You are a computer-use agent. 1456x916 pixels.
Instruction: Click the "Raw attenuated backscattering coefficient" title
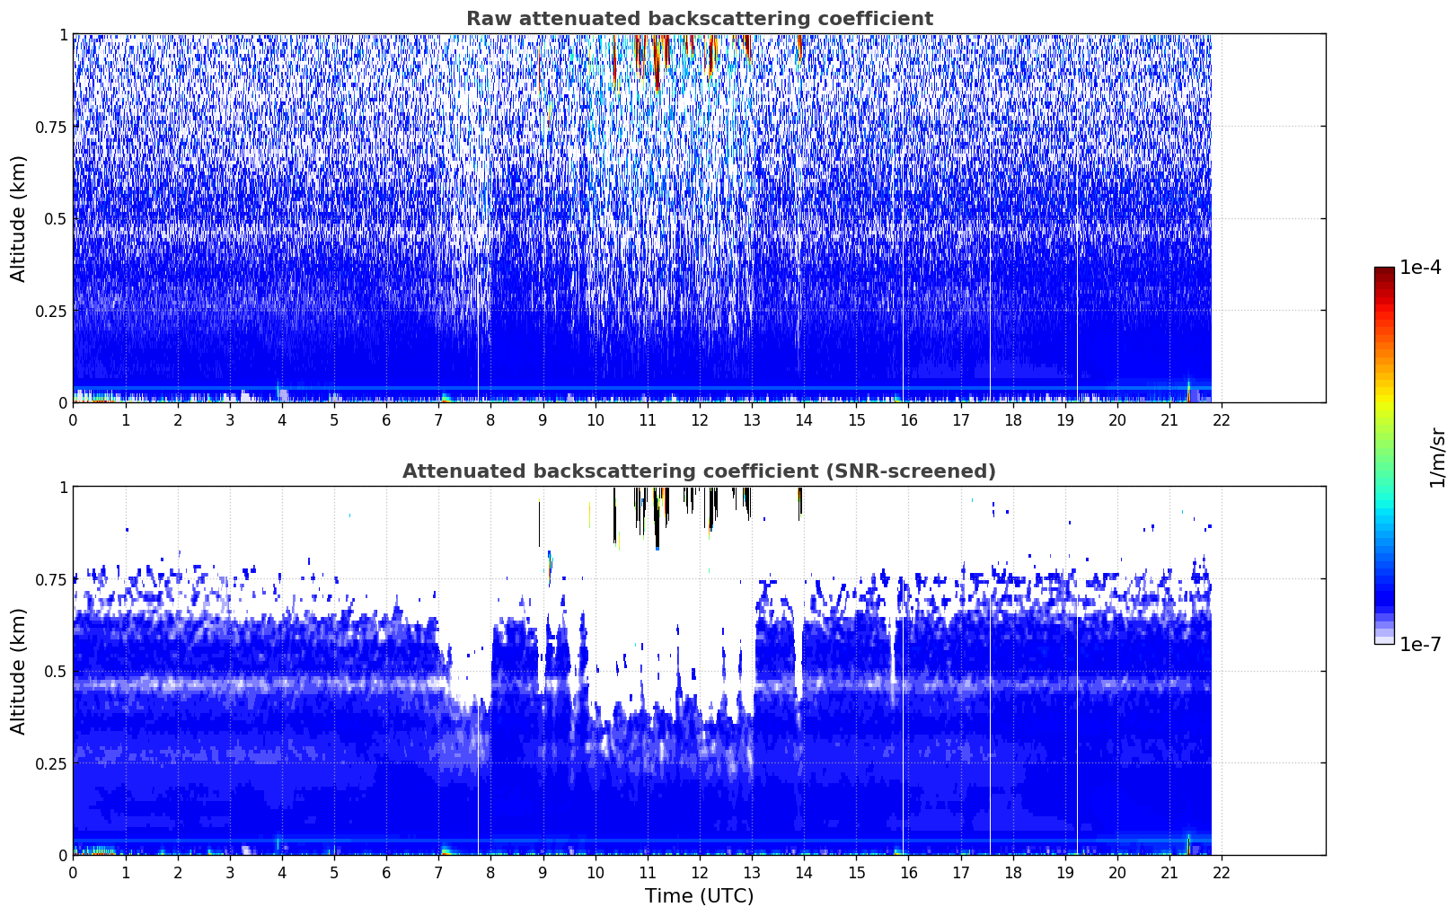[x=699, y=19]
